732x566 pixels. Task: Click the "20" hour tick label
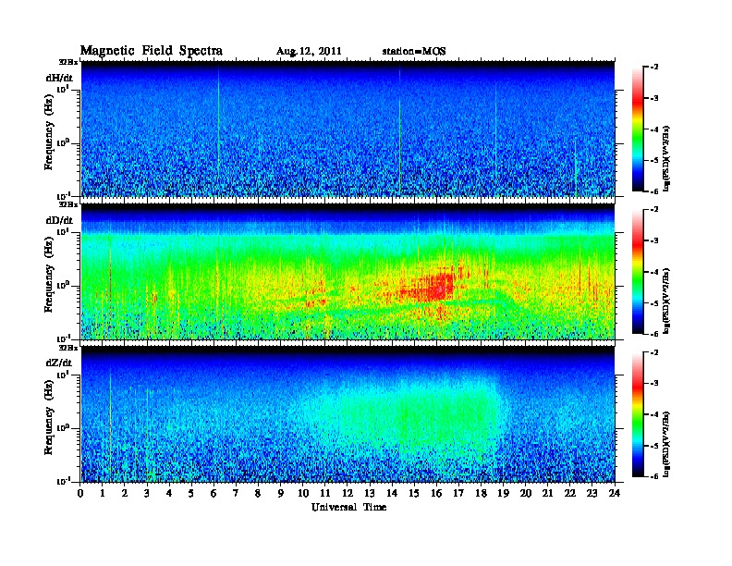point(526,493)
